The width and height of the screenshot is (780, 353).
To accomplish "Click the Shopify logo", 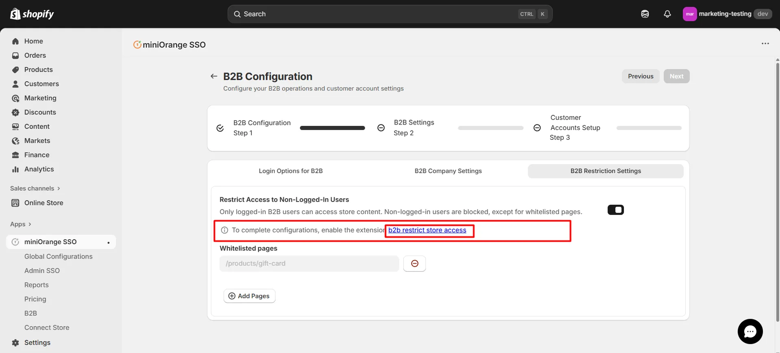I will coord(32,14).
